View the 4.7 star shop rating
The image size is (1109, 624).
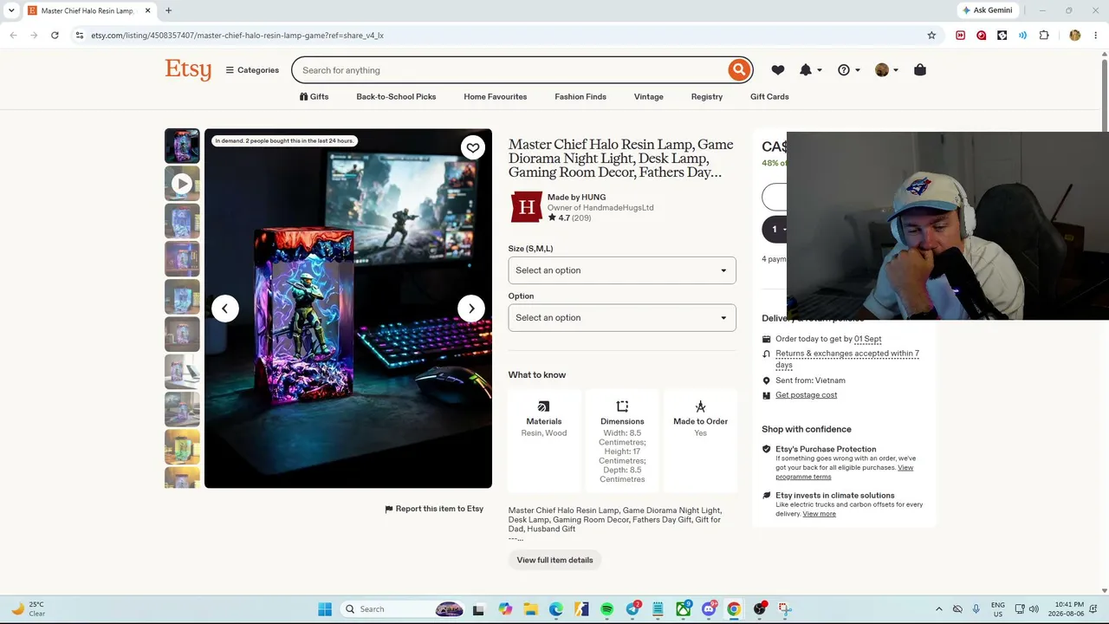569,218
